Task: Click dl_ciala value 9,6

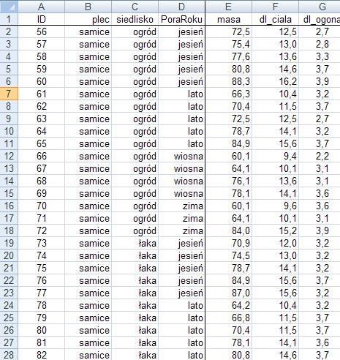Action: tap(275, 206)
